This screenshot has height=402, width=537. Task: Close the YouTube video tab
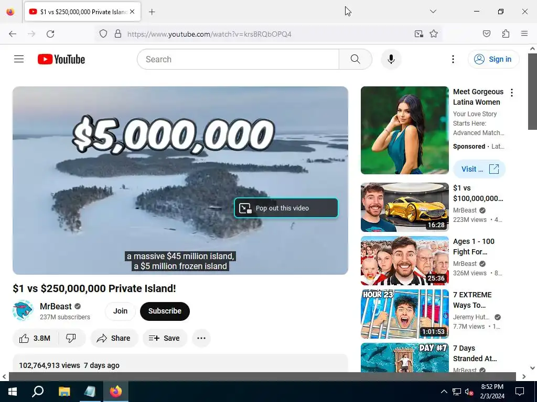coord(132,12)
